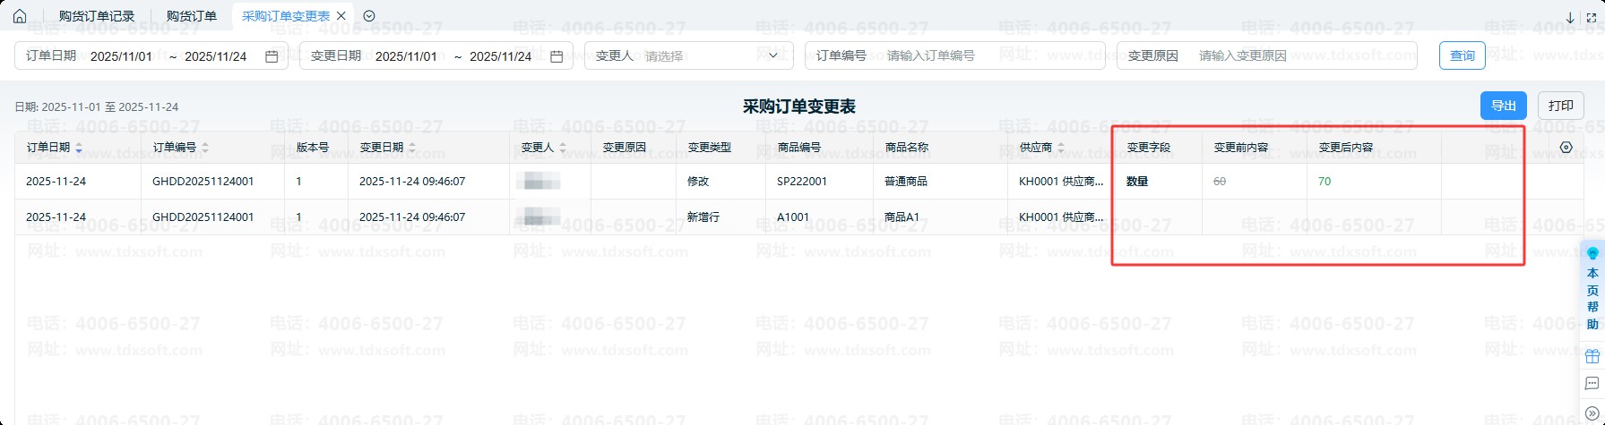Click the 打印 print button

[x=1560, y=106]
